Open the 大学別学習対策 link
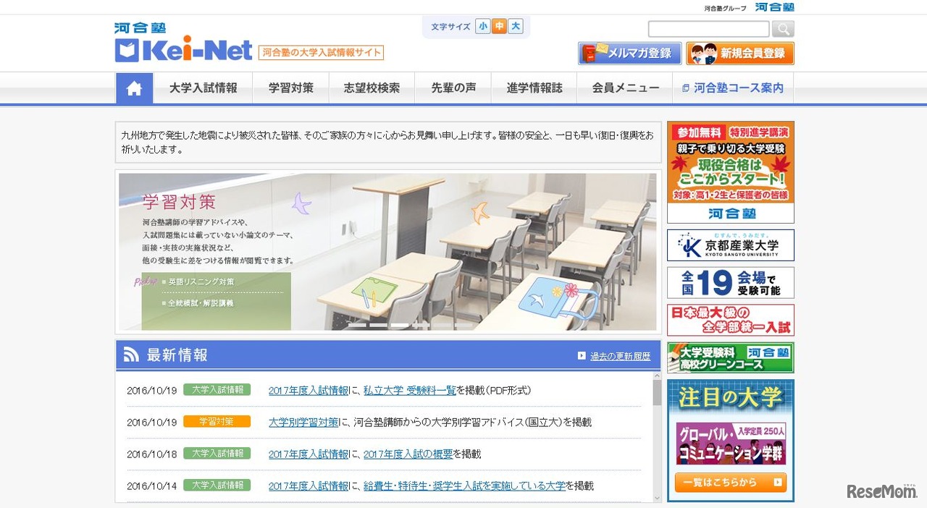Screen dimensions: 927x508 click(x=303, y=422)
